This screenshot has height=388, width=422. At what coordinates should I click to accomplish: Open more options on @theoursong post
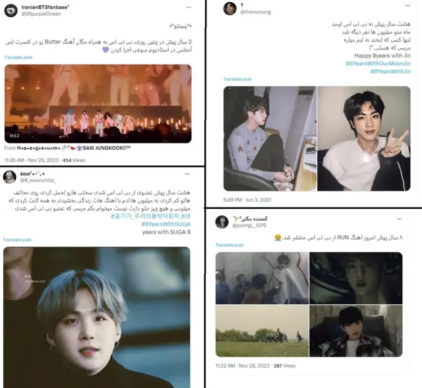(407, 5)
